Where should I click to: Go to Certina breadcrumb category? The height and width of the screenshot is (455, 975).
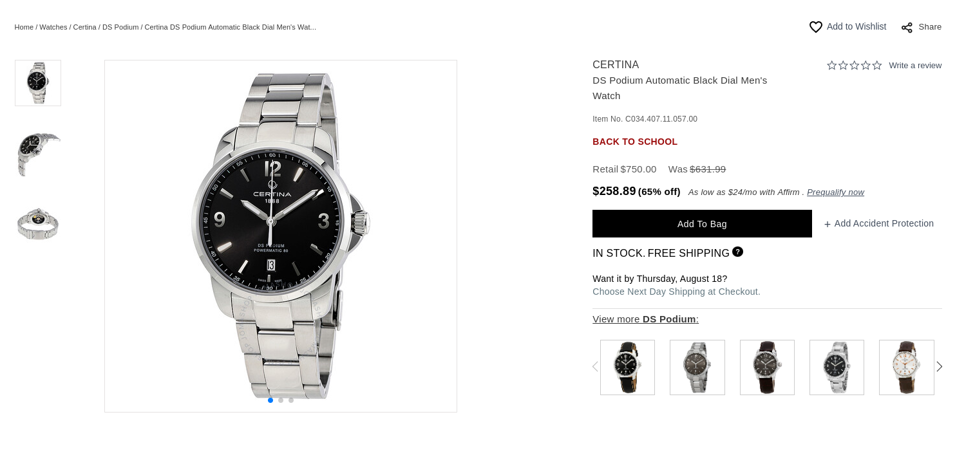click(x=84, y=27)
